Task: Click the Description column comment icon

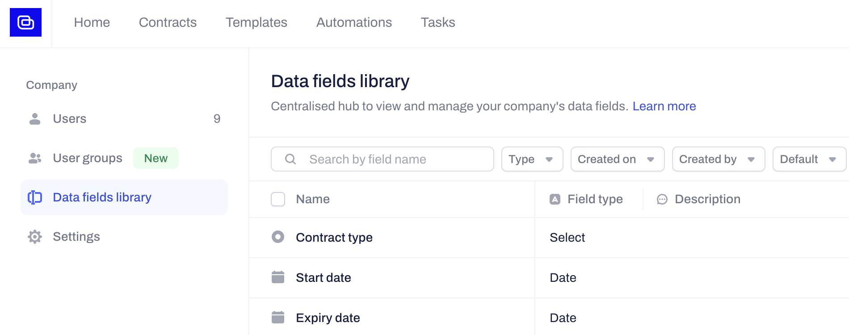Action: coord(662,199)
